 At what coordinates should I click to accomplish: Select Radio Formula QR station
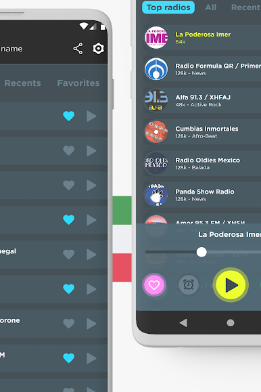coord(202,69)
